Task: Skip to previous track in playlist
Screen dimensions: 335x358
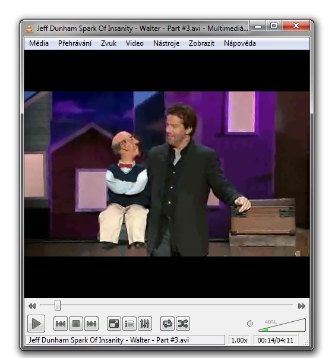Action: pos(61,324)
